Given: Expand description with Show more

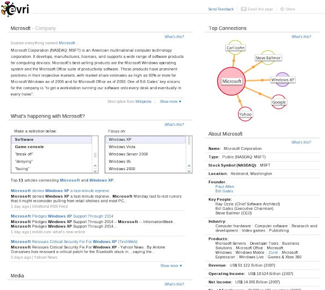Looking at the screenshot, I should [170, 102].
